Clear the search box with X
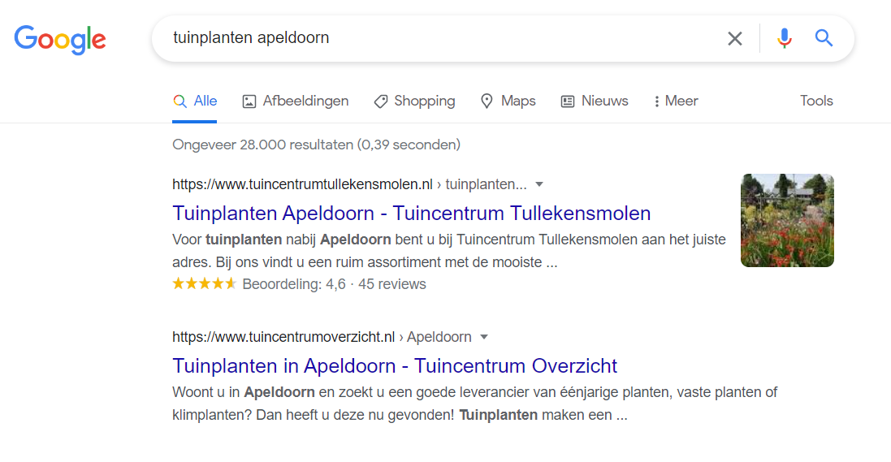This screenshot has height=462, width=891. click(x=735, y=38)
